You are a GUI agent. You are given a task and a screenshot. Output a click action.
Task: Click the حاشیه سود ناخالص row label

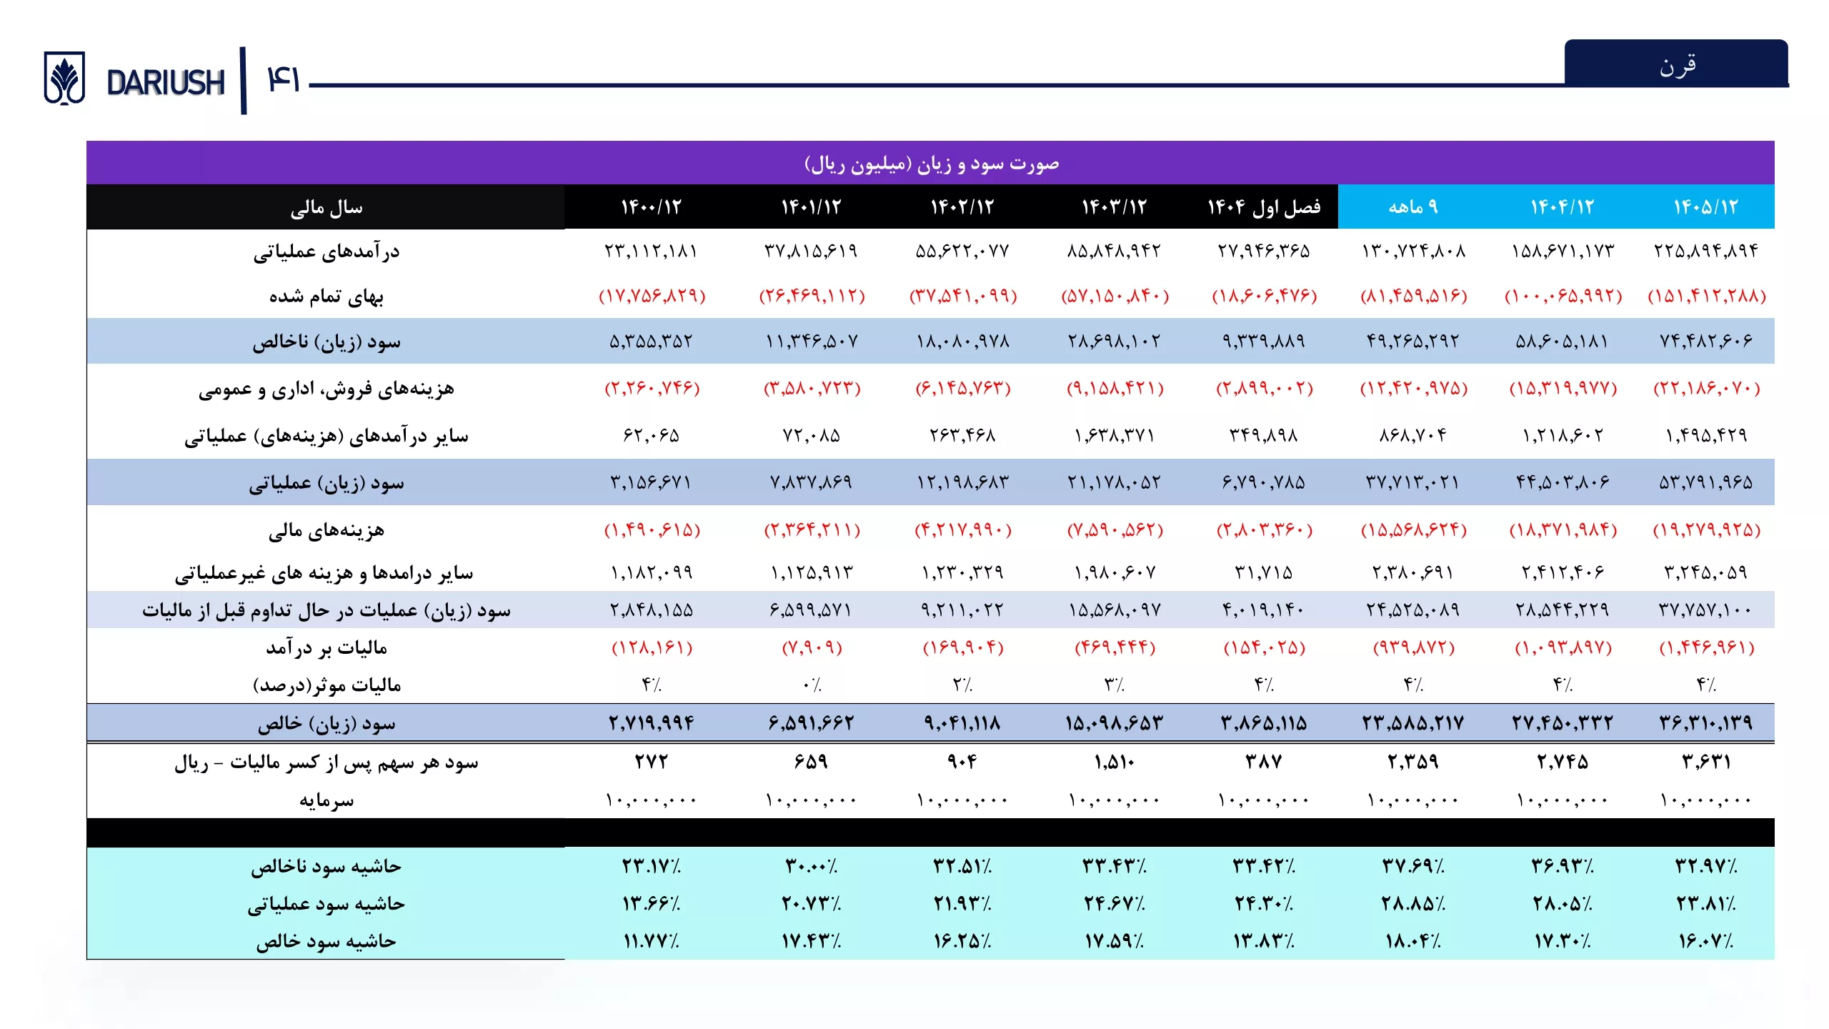point(326,866)
